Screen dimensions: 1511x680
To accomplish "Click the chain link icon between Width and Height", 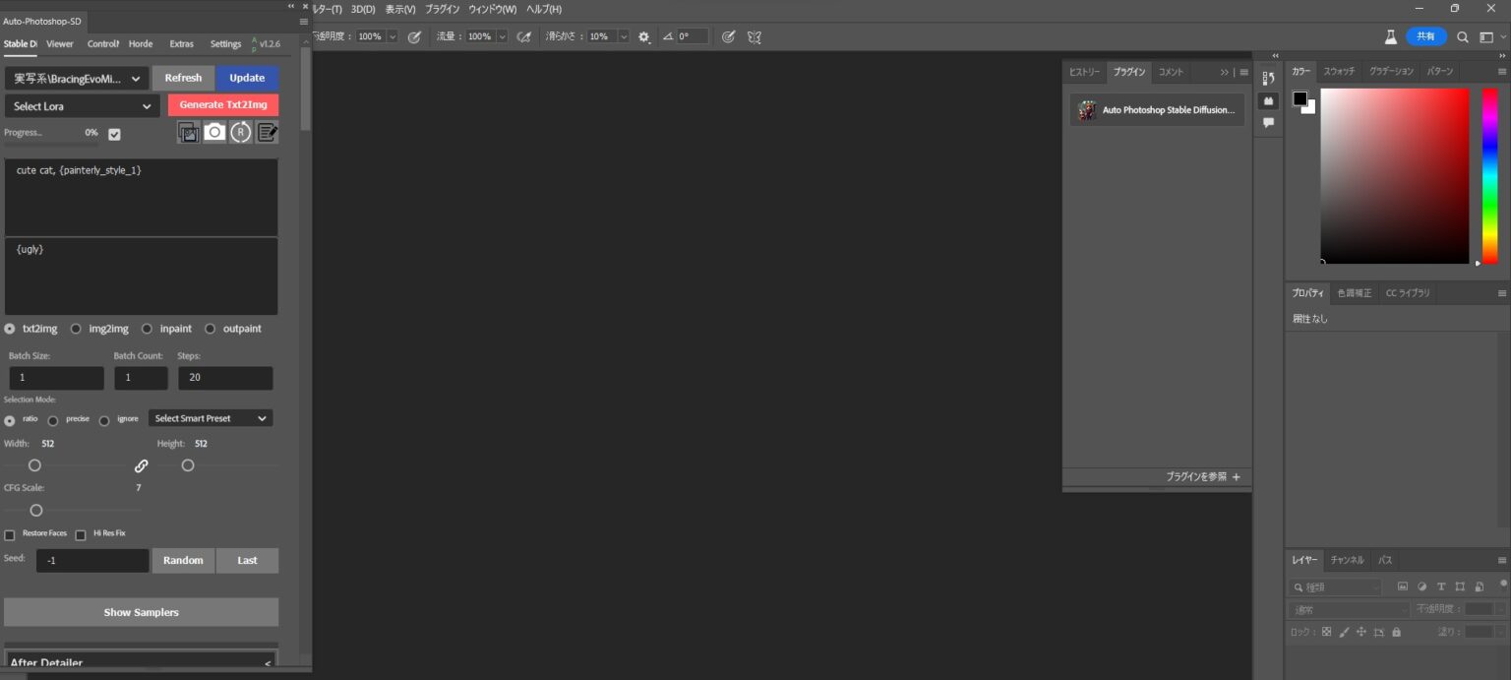I will pyautogui.click(x=142, y=465).
